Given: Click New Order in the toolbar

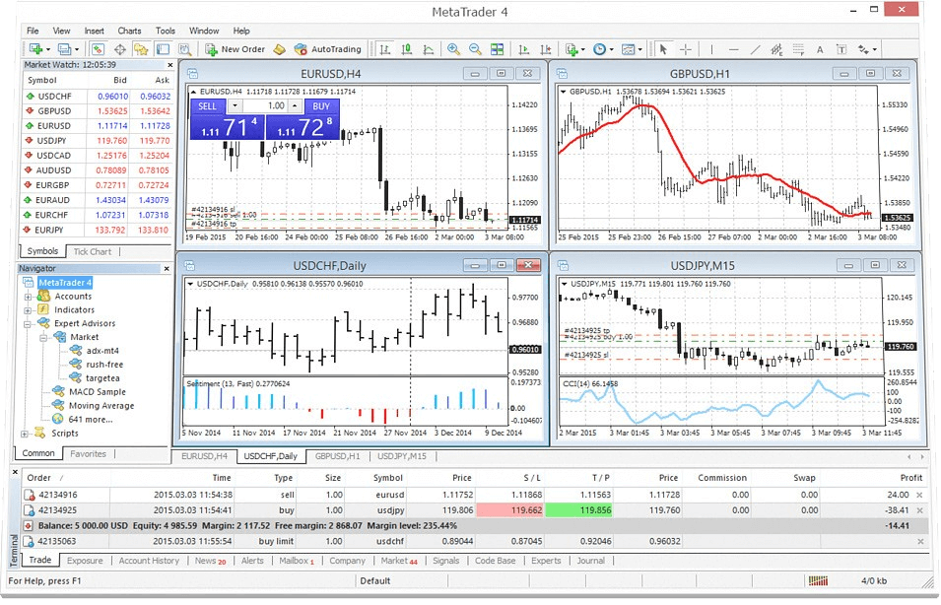Looking at the screenshot, I should [x=236, y=48].
